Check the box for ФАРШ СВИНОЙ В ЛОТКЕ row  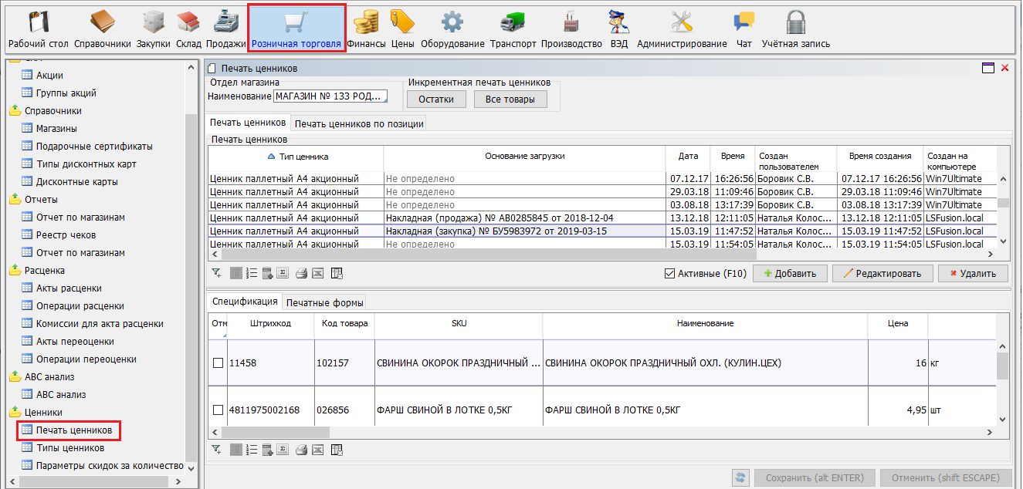tap(218, 410)
